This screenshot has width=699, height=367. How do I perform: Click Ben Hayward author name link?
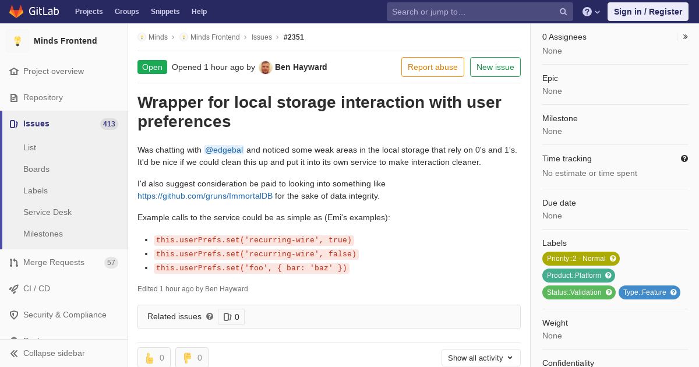301,67
